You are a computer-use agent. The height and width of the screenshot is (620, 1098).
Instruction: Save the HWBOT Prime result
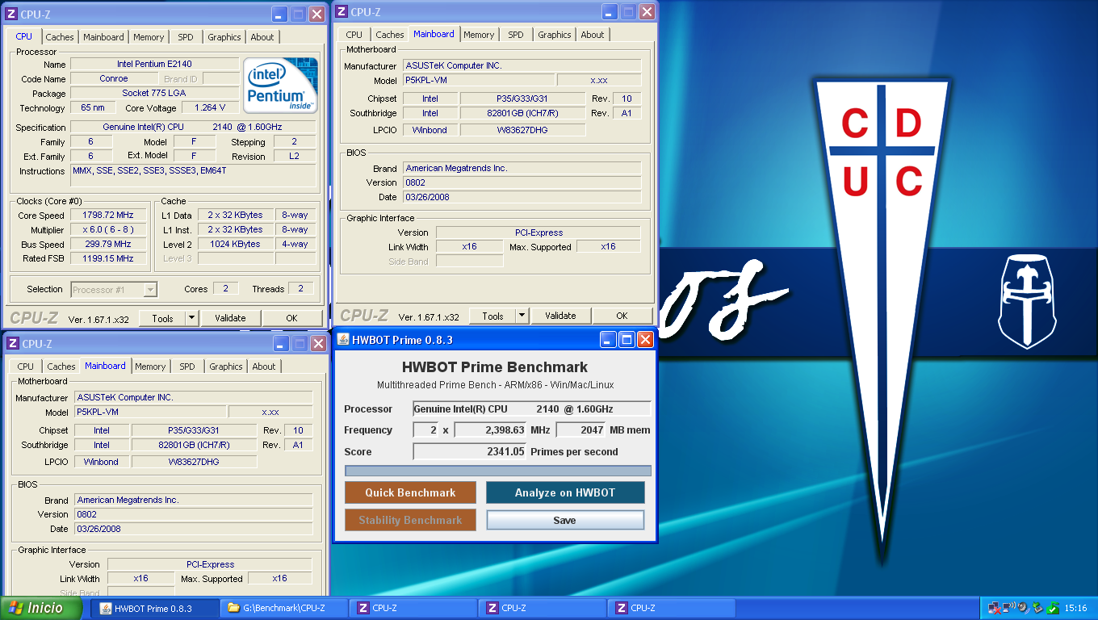tap(565, 520)
